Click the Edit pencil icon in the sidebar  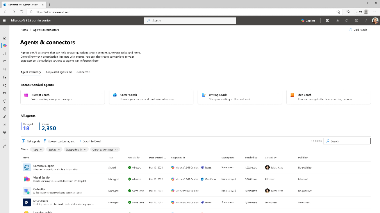tap(5, 146)
